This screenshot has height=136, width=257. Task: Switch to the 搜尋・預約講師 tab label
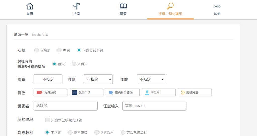(x=170, y=14)
